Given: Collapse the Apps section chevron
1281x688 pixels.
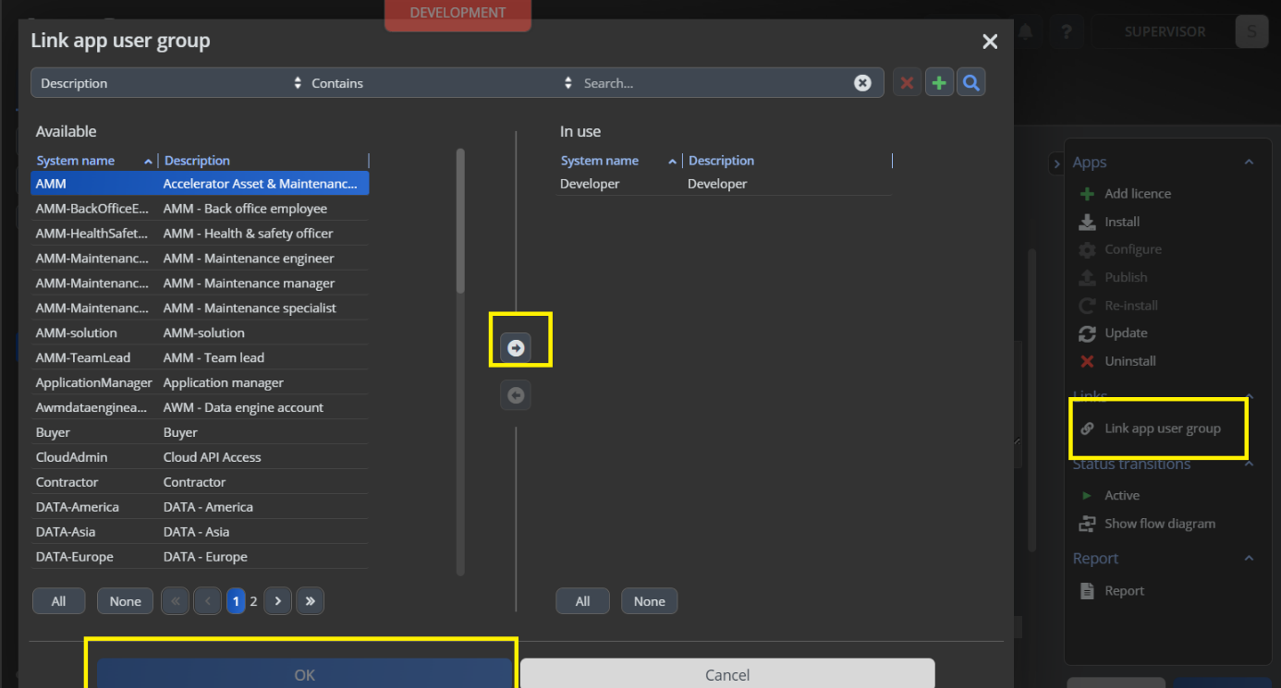Looking at the screenshot, I should click(x=1249, y=162).
